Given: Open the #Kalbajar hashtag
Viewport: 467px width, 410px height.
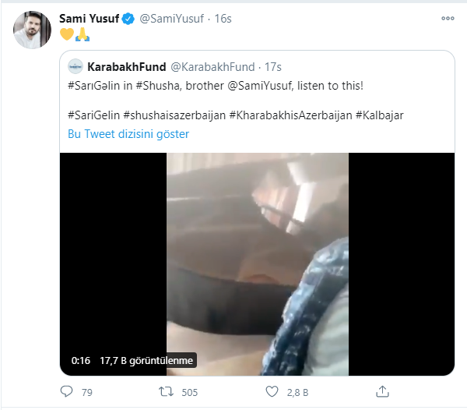Looking at the screenshot, I should tap(380, 115).
